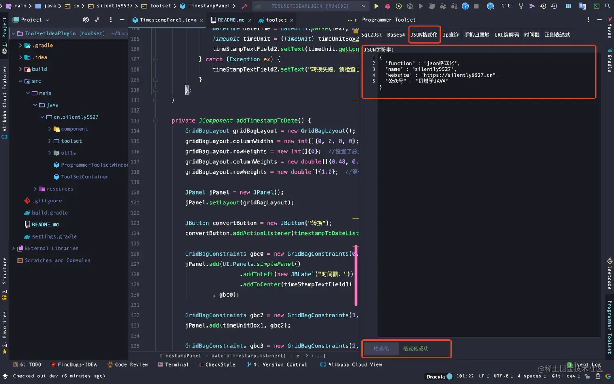Image resolution: width=614 pixels, height=384 pixels.
Task: Switch to the Ip查询 tab
Action: point(451,35)
